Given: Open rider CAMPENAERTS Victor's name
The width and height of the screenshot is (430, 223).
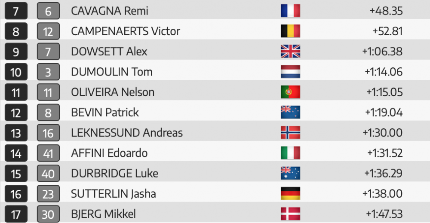Looking at the screenshot, I should point(125,31).
